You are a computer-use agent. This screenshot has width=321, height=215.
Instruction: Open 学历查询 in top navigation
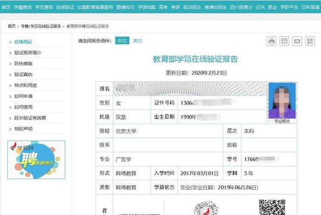(44, 7)
